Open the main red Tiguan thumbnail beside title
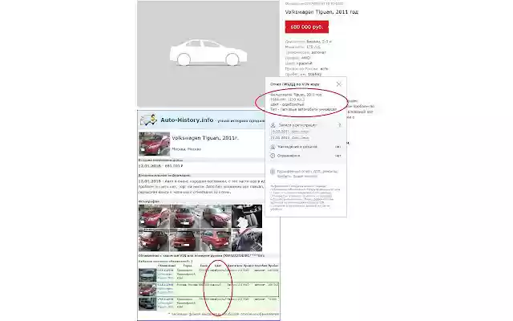This screenshot has height=321, width=513. click(x=154, y=144)
